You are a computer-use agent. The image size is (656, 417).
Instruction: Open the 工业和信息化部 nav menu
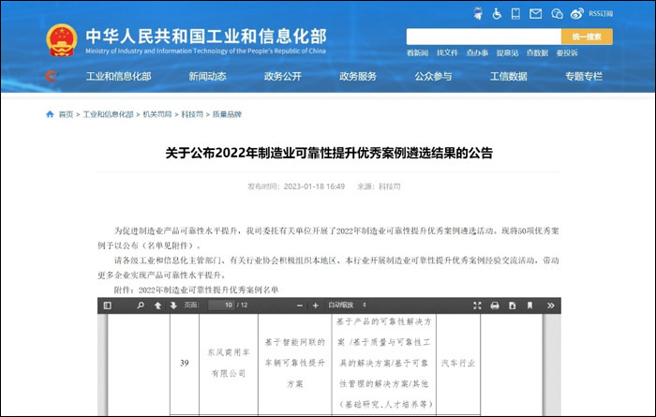pos(118,77)
